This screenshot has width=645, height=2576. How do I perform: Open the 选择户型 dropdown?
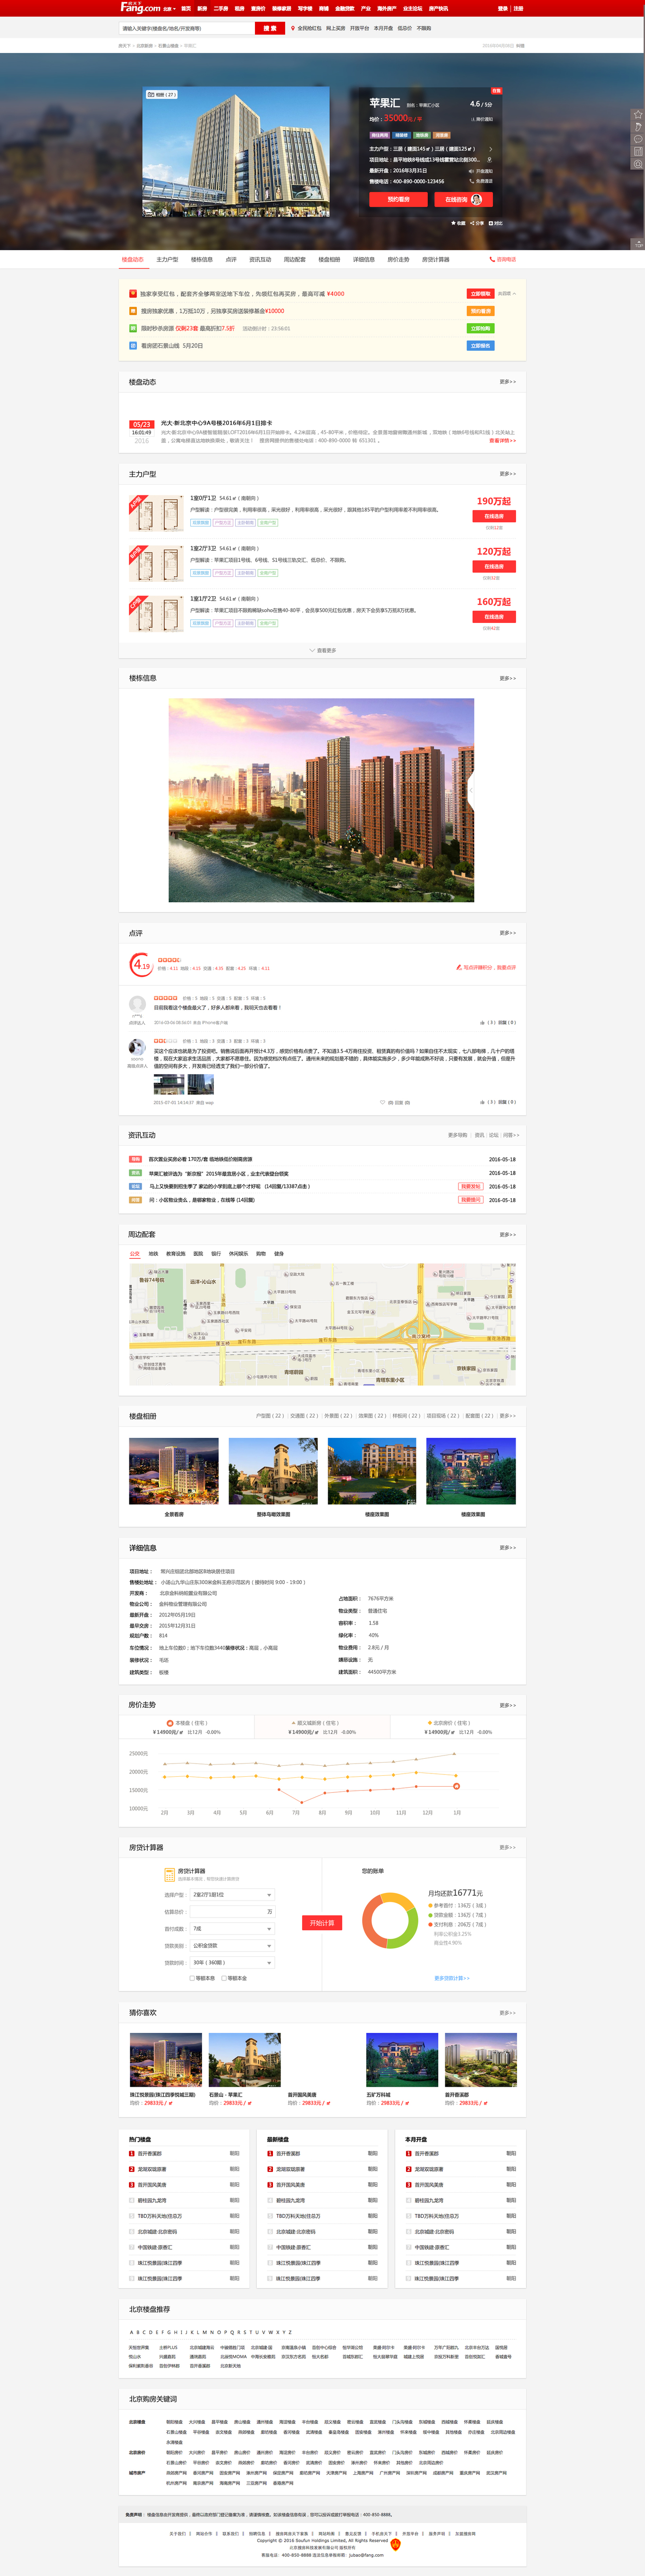click(232, 1895)
